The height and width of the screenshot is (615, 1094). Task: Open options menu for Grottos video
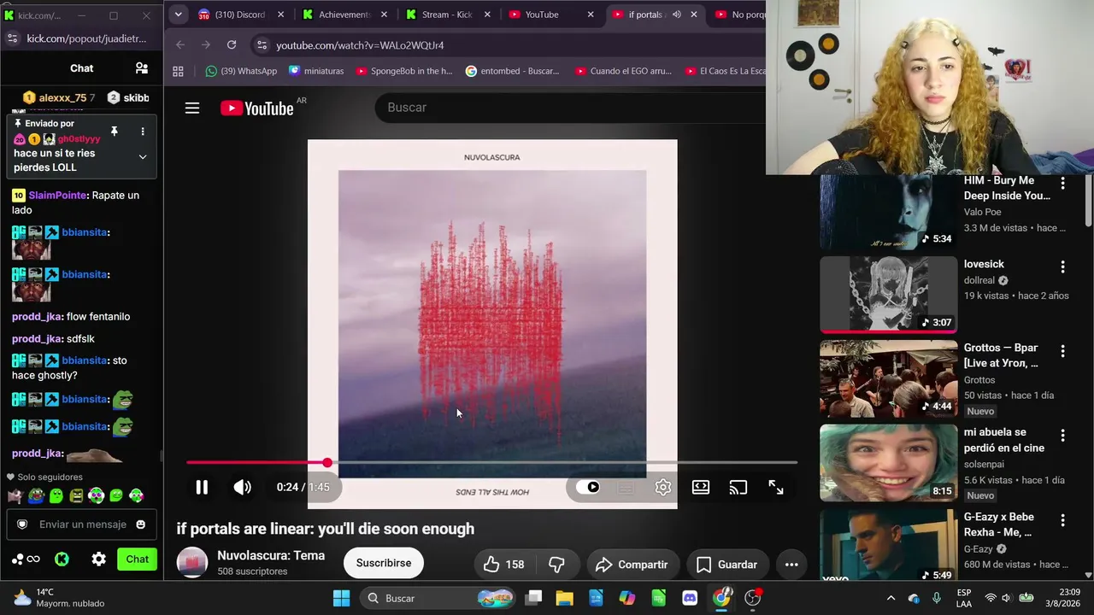pyautogui.click(x=1062, y=350)
